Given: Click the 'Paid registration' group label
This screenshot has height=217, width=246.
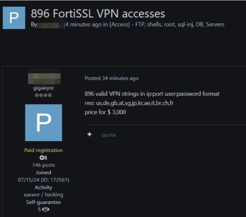Looking at the screenshot, I should coord(44,150).
